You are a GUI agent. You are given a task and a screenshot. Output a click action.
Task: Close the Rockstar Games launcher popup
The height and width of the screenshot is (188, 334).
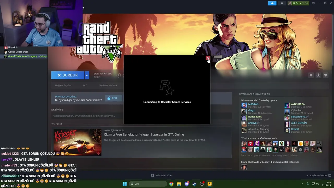pyautogui.click(x=207, y=58)
